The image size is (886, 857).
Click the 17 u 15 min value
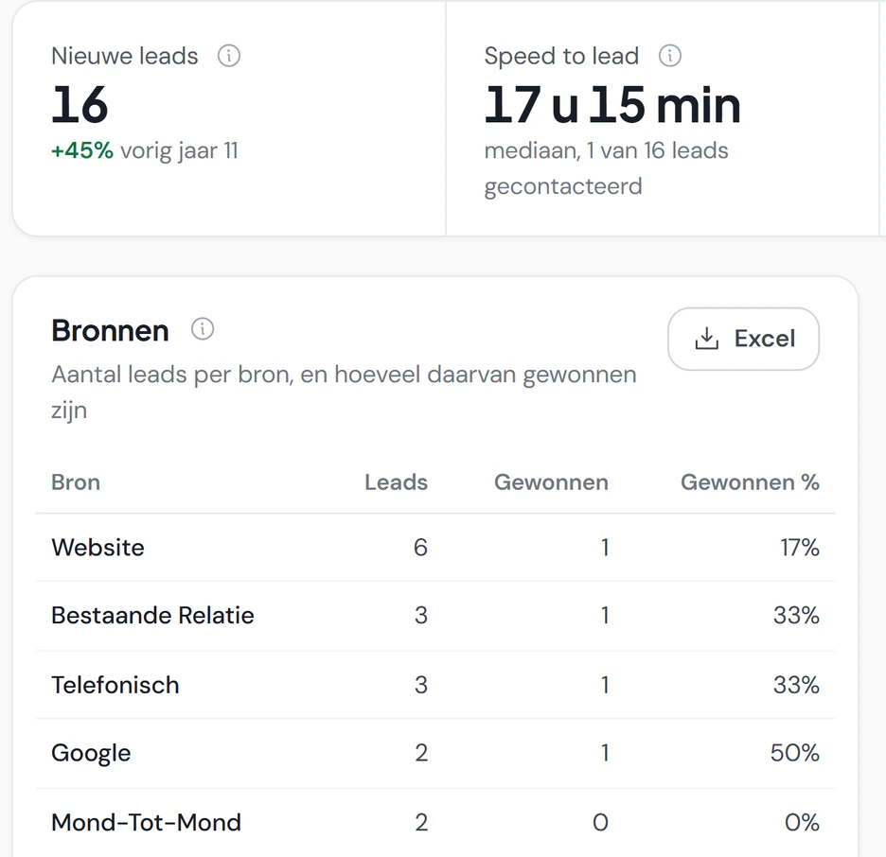[x=612, y=105]
